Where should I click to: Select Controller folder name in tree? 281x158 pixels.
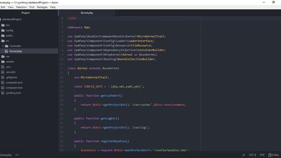pyautogui.click(x=15, y=46)
